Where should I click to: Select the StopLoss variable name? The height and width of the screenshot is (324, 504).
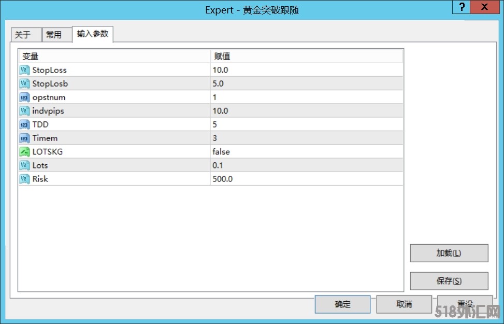[50, 70]
